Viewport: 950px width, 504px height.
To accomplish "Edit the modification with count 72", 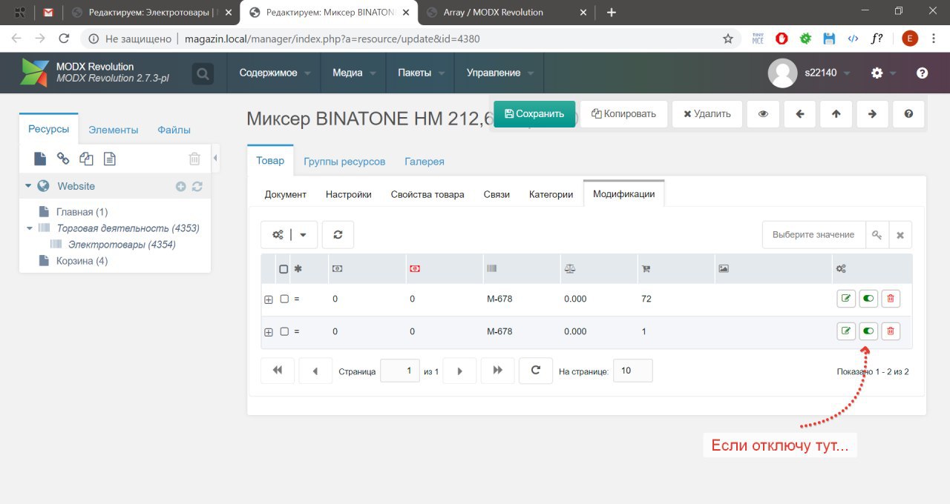I will coord(845,299).
